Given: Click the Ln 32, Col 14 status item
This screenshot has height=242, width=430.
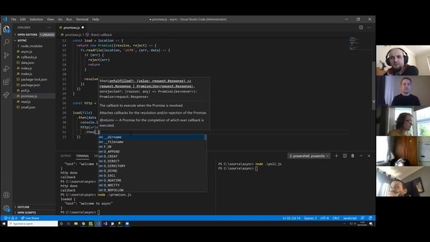Looking at the screenshot, I should tap(292, 218).
